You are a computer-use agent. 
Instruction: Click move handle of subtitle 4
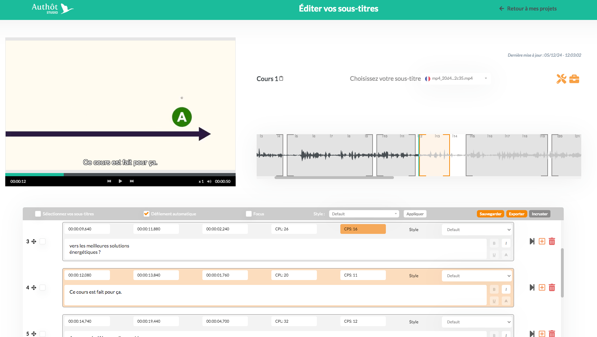34,288
